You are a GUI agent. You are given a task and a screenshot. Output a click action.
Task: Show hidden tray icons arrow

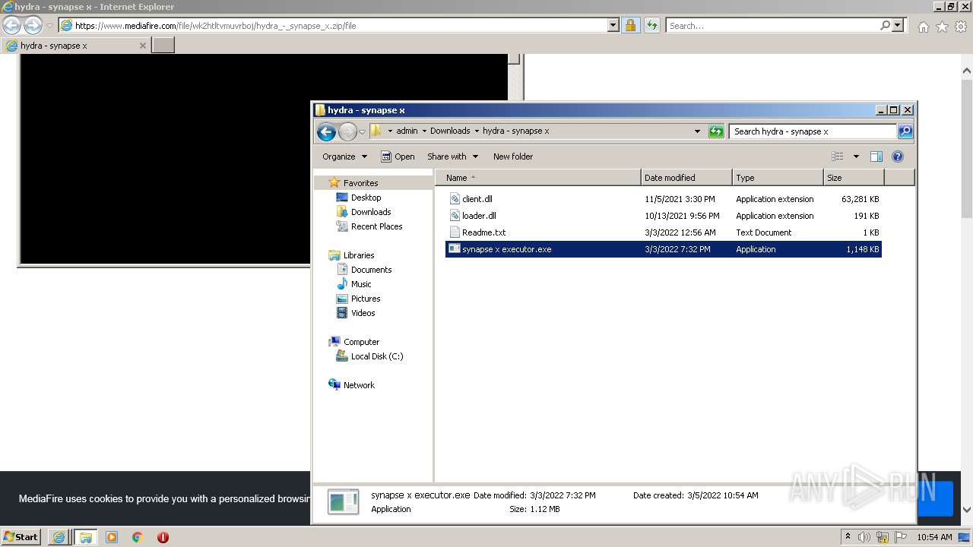tap(848, 537)
